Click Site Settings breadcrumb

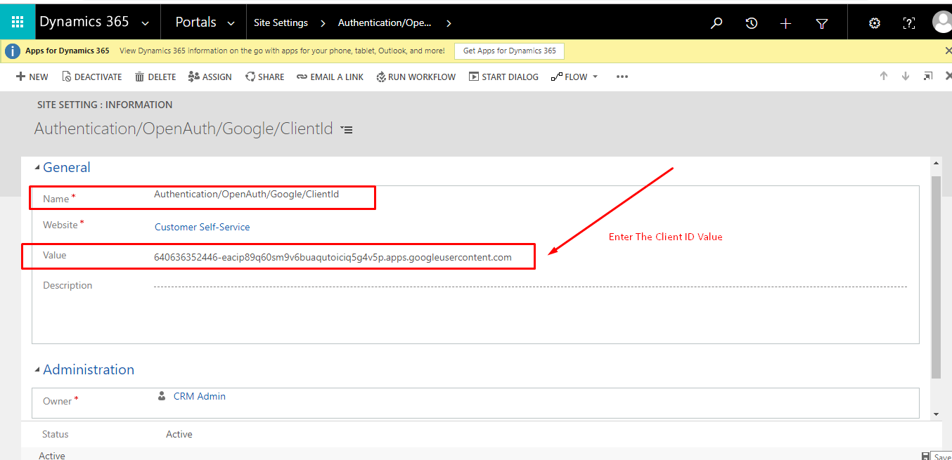pyautogui.click(x=281, y=22)
